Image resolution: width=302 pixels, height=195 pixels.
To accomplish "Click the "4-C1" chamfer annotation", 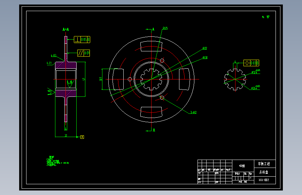I will (x=49, y=63).
